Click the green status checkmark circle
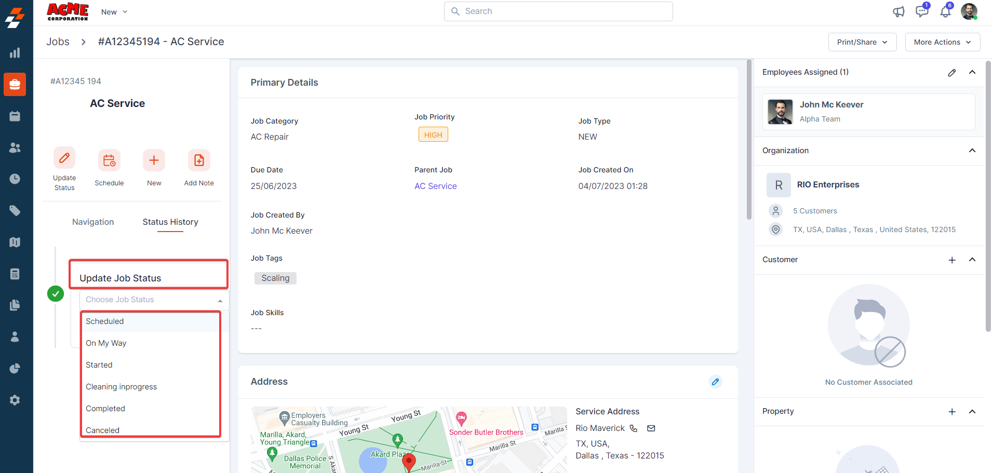The image size is (993, 473). tap(56, 294)
